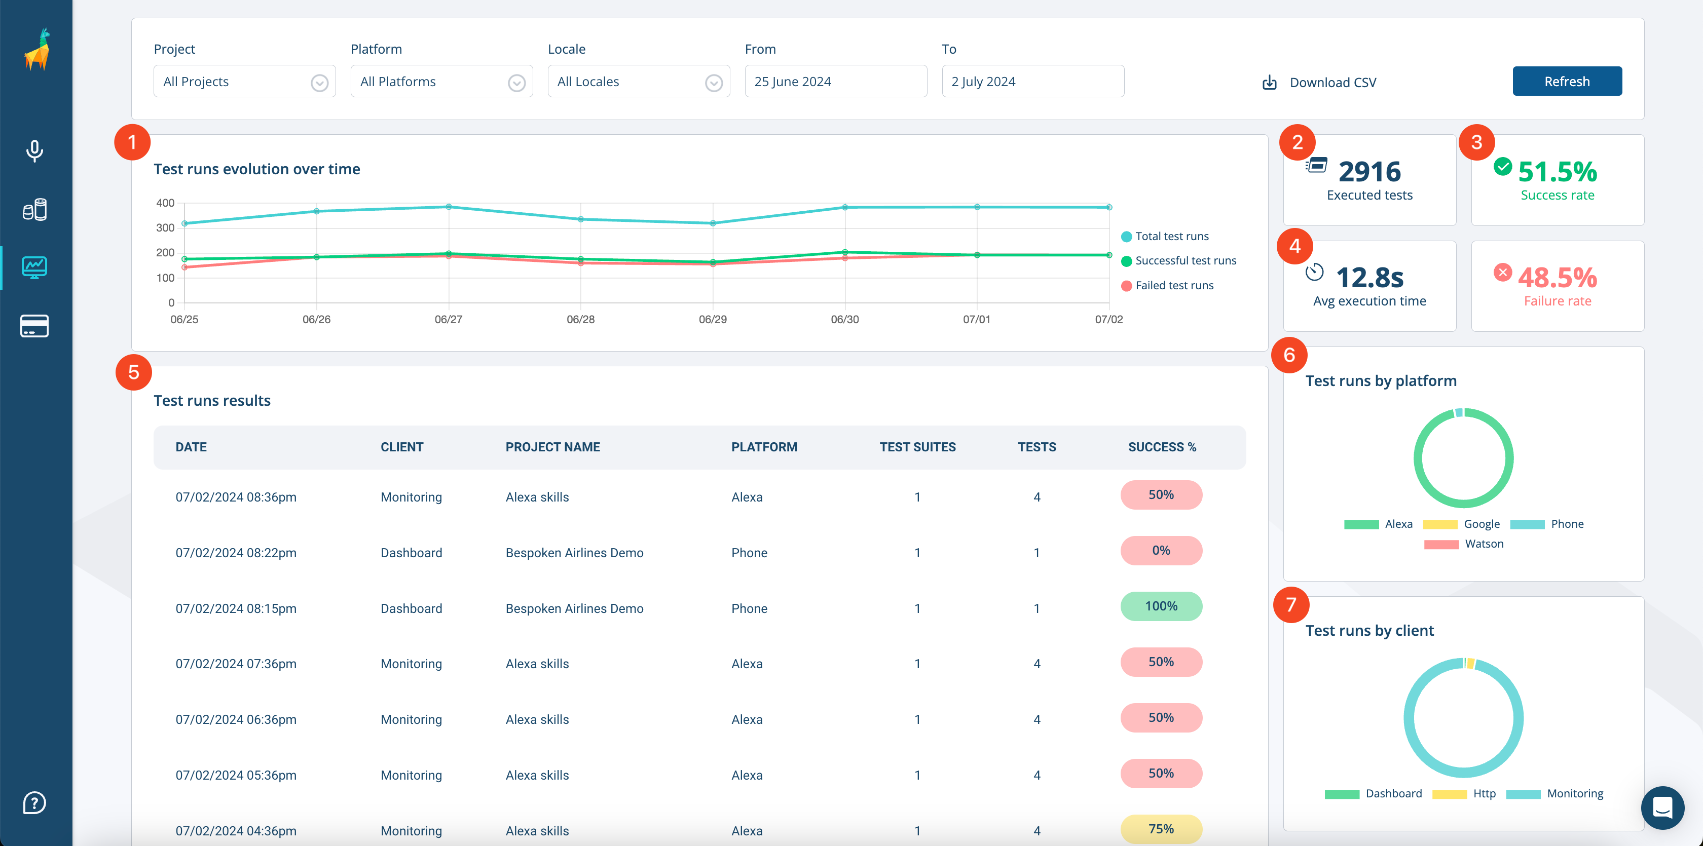Click the Refresh button
Screen dimensions: 1703x846
(x=1567, y=81)
